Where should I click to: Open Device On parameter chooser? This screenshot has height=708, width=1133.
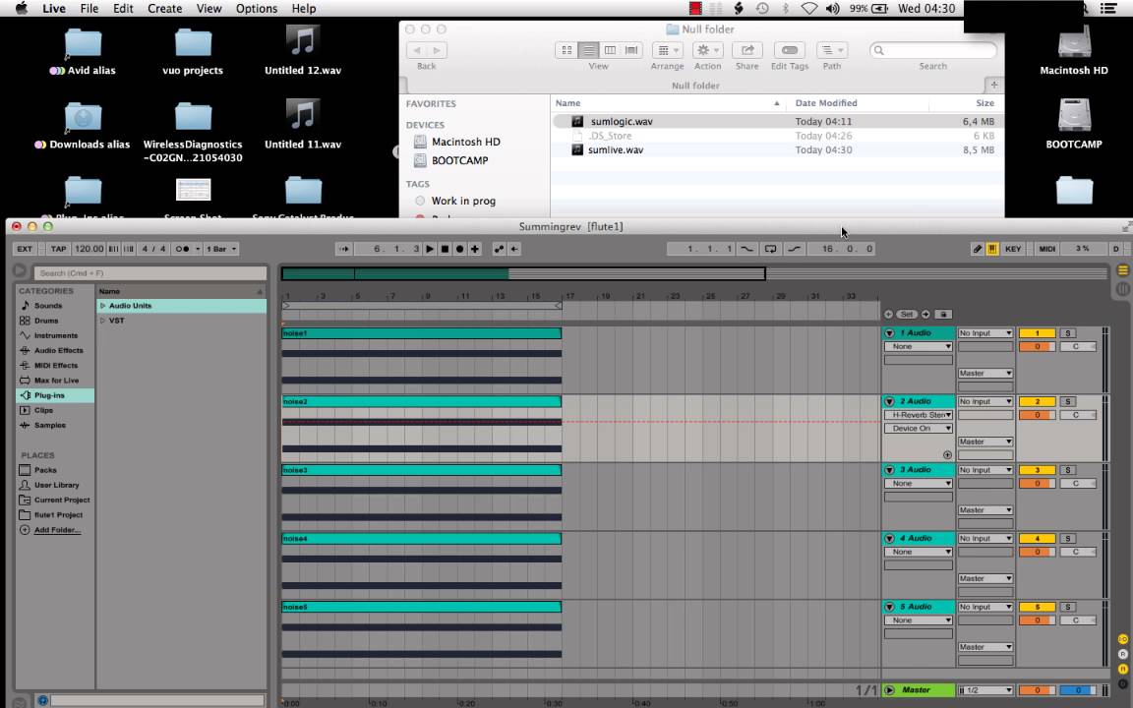[x=919, y=429]
